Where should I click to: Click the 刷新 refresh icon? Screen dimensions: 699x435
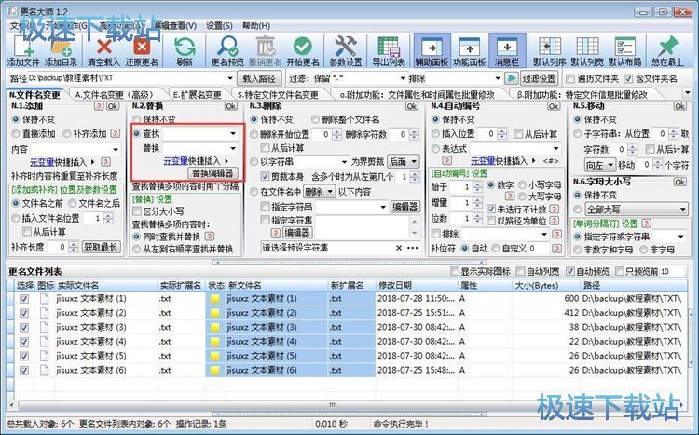185,50
